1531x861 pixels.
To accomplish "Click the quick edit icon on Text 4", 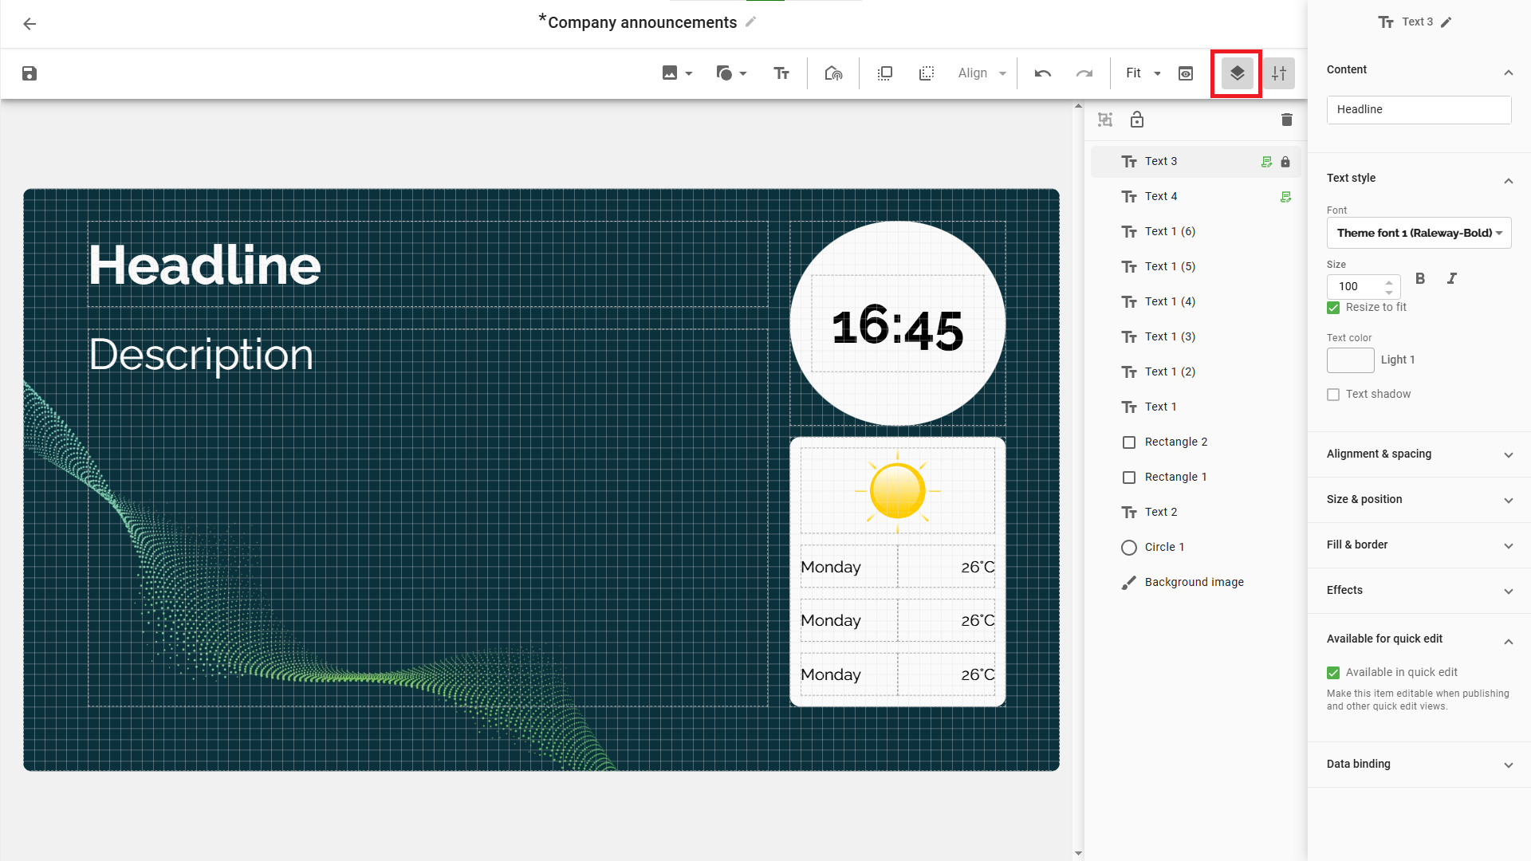I will [1285, 197].
